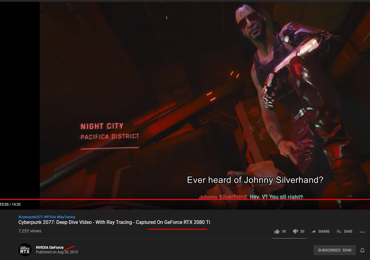Open the #RayTracing hashtag

coord(66,217)
